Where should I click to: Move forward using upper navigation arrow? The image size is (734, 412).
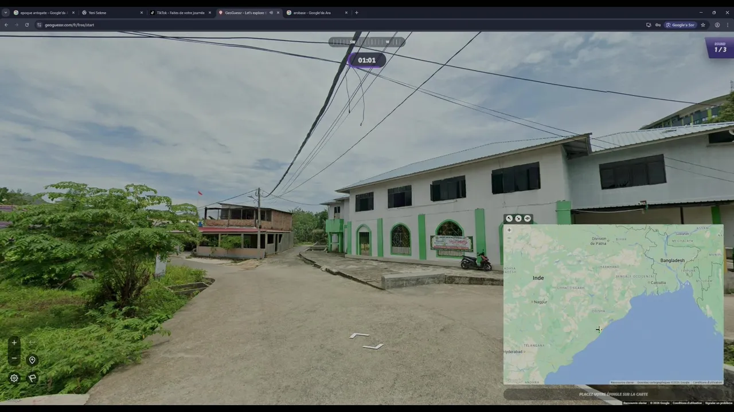360,336
